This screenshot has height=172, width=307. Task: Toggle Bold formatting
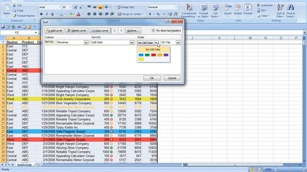tap(41, 14)
